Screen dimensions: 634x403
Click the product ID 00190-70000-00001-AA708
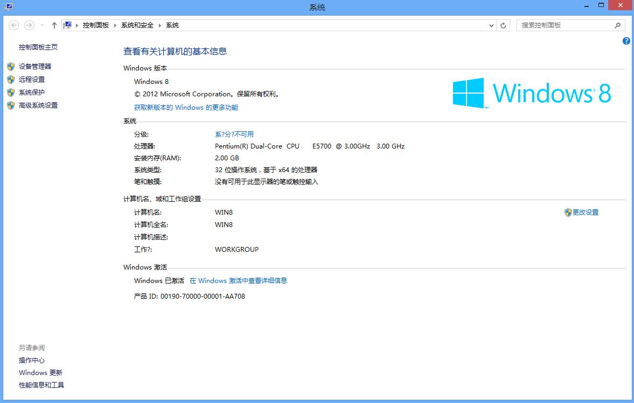click(203, 296)
